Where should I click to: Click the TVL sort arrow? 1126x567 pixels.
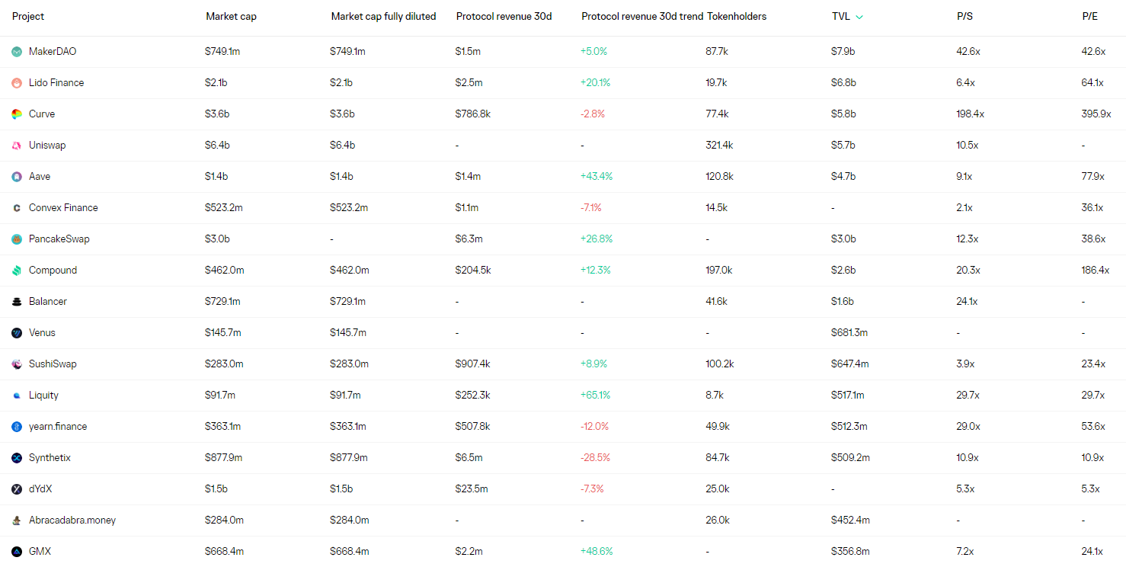(859, 17)
